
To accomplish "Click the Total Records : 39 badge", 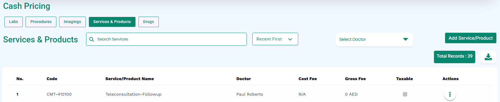I will pos(454,57).
